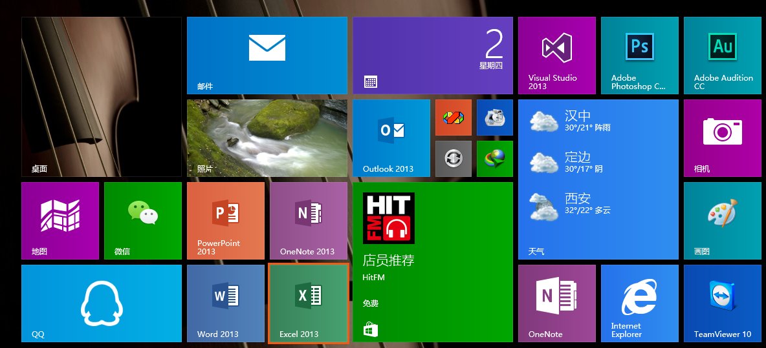The image size is (766, 348).
Task: Open the 天气 weather tile
Action: click(598, 179)
